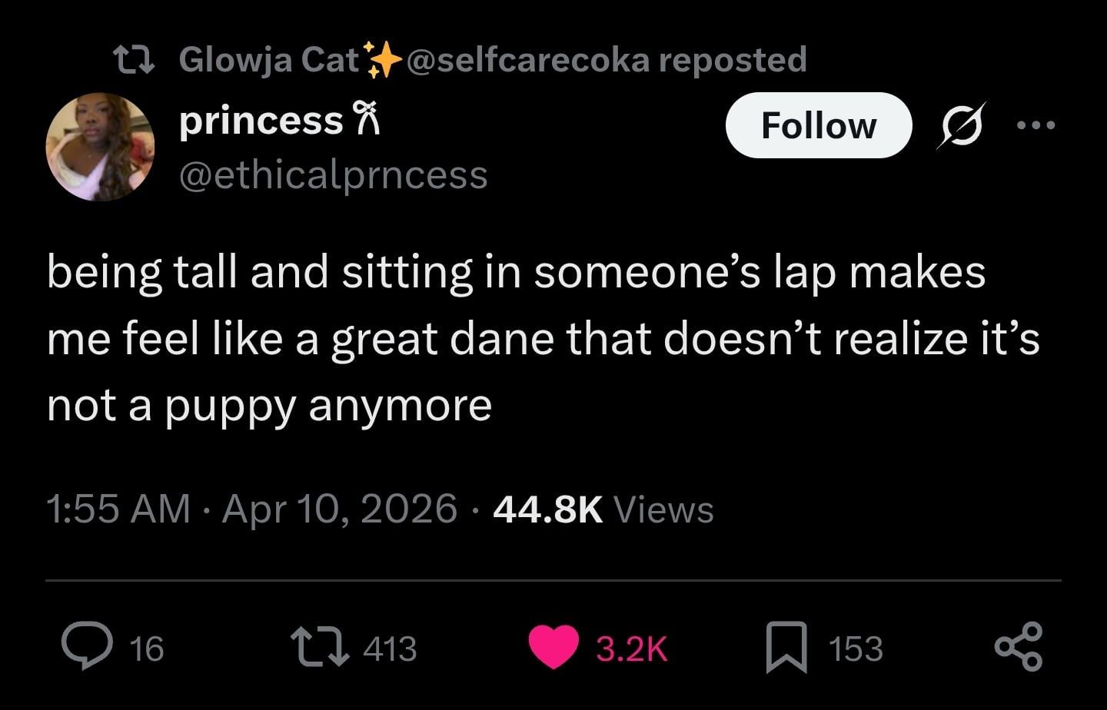Viewport: 1107px width, 710px height.
Task: Click the 153 bookmarks count
Action: (x=856, y=649)
